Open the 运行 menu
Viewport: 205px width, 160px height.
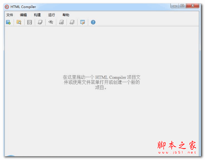click(52, 15)
